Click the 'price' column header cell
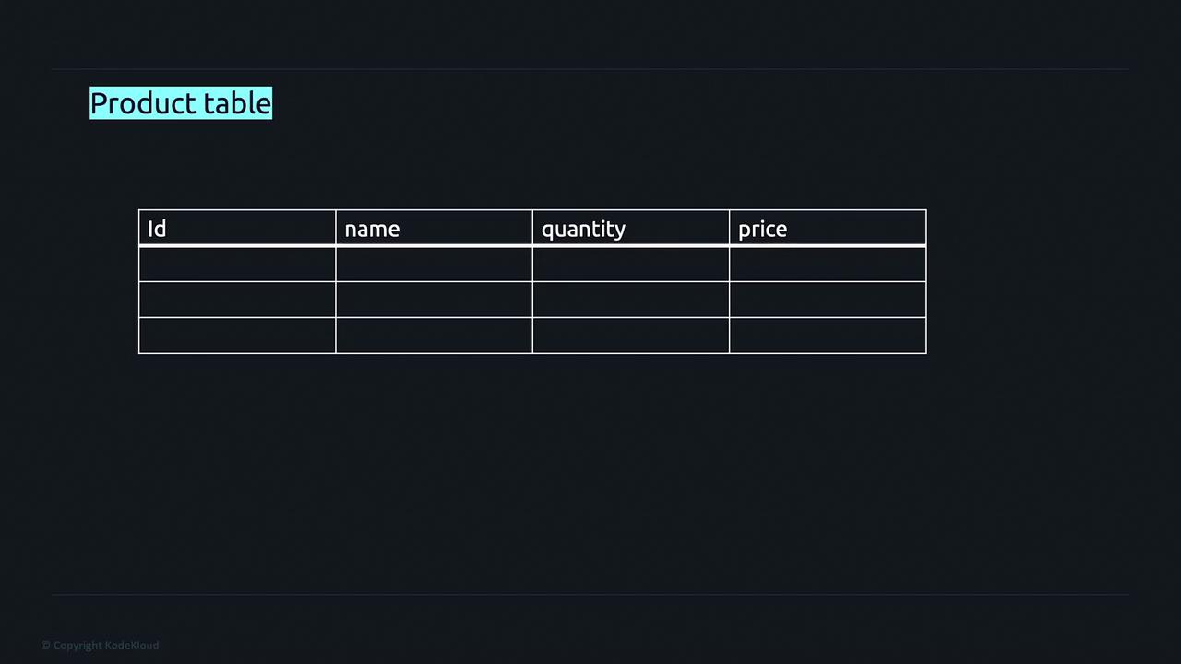 point(827,229)
